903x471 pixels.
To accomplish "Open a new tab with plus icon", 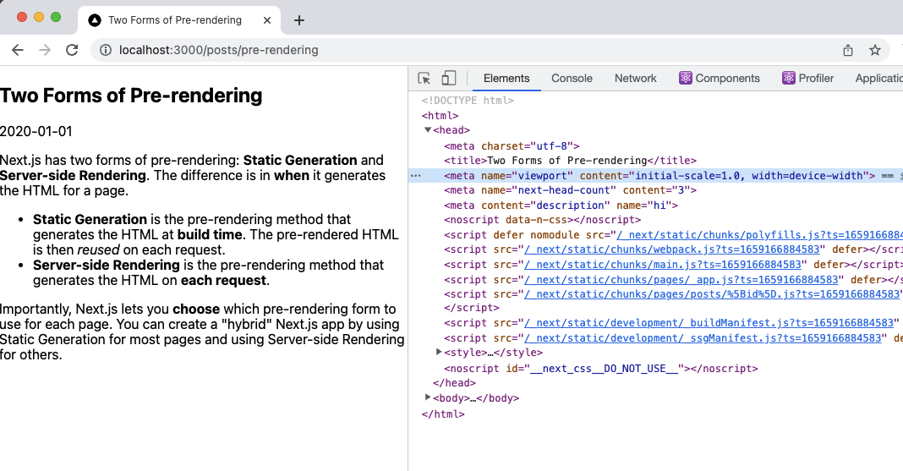I will tap(299, 20).
